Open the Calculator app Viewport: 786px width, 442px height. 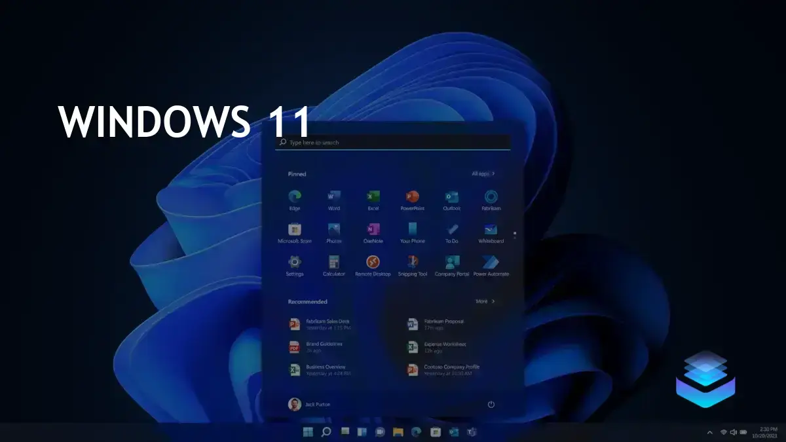(x=334, y=263)
